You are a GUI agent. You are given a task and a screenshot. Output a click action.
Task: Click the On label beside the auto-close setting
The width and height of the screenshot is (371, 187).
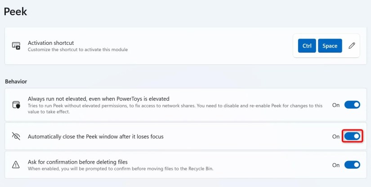[x=336, y=136]
